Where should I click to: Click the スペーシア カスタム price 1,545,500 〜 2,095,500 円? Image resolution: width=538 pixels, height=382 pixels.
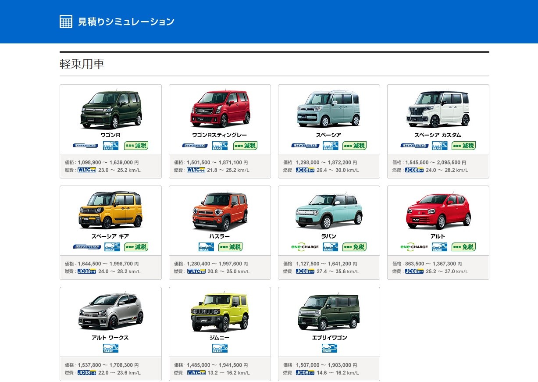436,162
